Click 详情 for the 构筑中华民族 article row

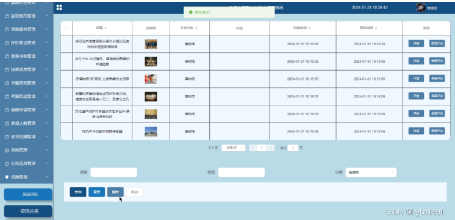coord(416,131)
